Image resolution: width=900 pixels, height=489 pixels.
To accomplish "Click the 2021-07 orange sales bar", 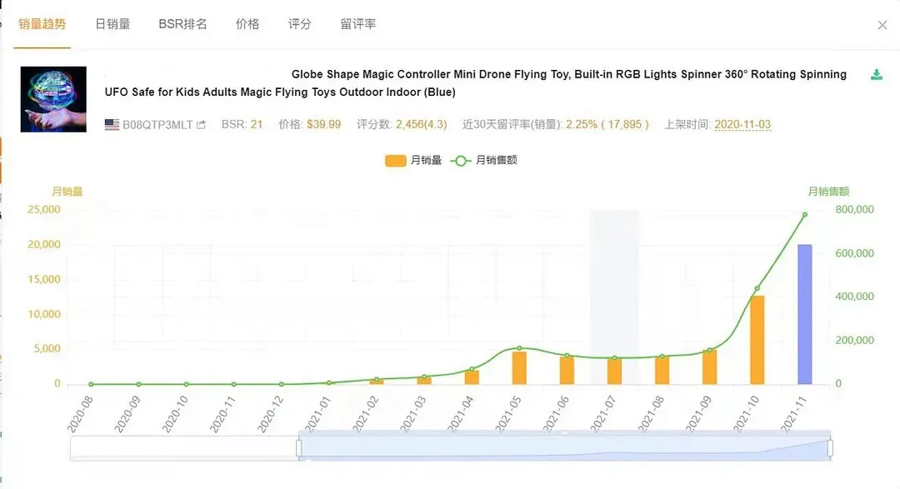I will 615,372.
